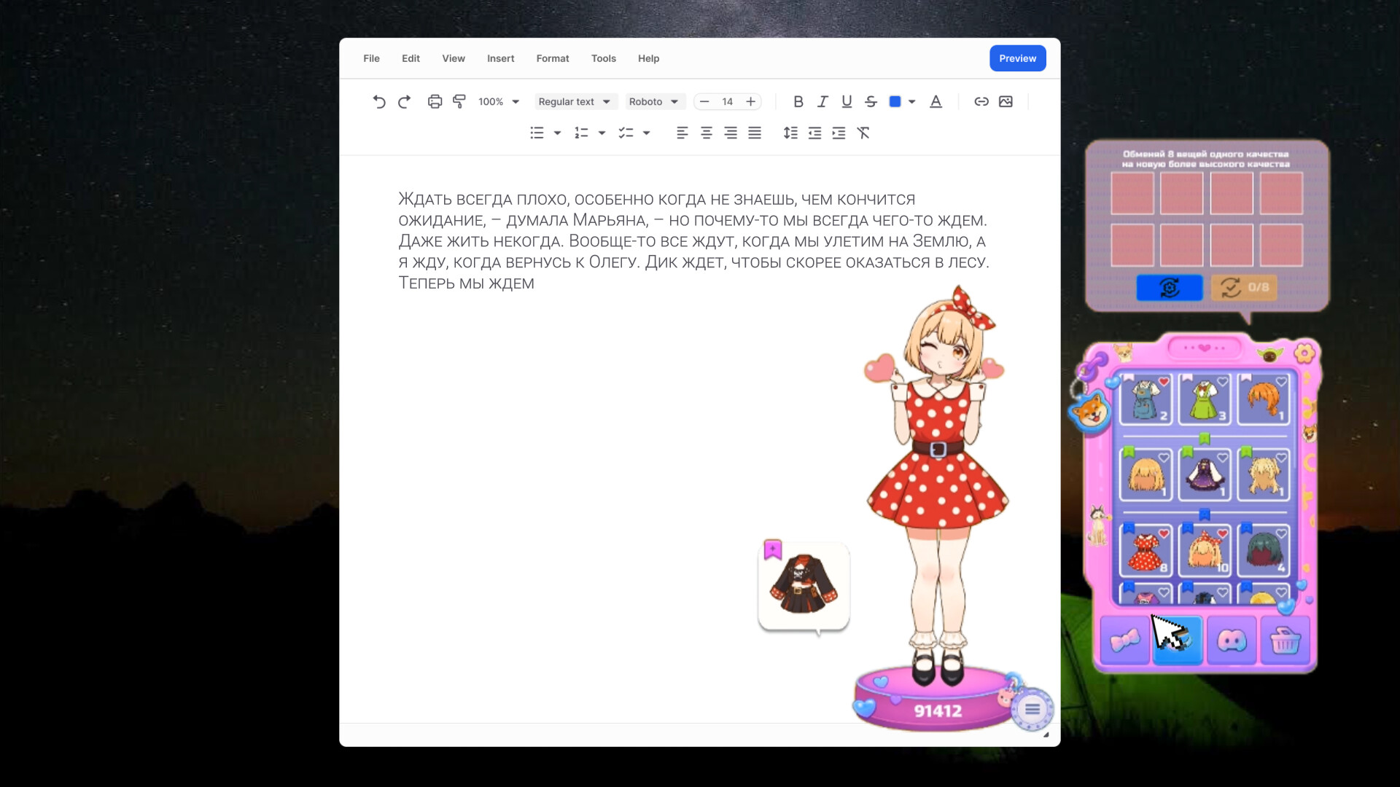The width and height of the screenshot is (1400, 787).
Task: Open the Roboto font dropdown
Action: (653, 101)
